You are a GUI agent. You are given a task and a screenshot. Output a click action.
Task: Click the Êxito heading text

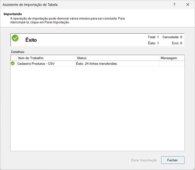31,40
